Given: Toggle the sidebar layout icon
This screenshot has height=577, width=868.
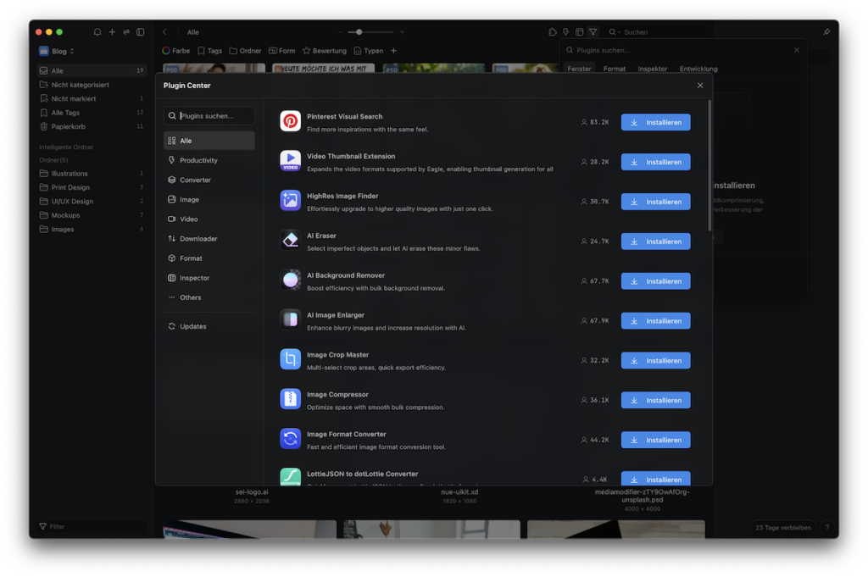Looking at the screenshot, I should pyautogui.click(x=141, y=32).
